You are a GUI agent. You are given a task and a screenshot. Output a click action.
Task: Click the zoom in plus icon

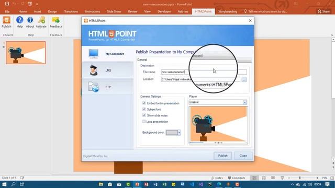317,178
